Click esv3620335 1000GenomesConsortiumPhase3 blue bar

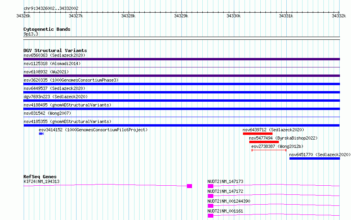(x=181, y=84)
